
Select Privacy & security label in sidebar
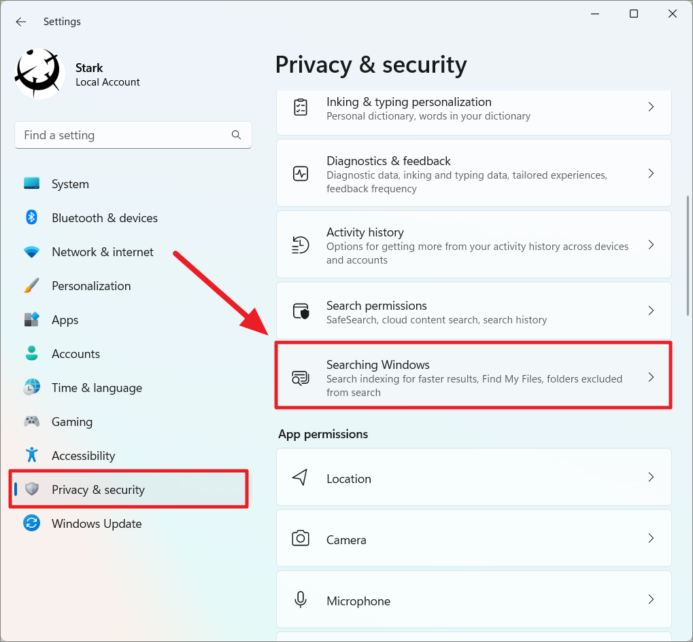point(98,490)
